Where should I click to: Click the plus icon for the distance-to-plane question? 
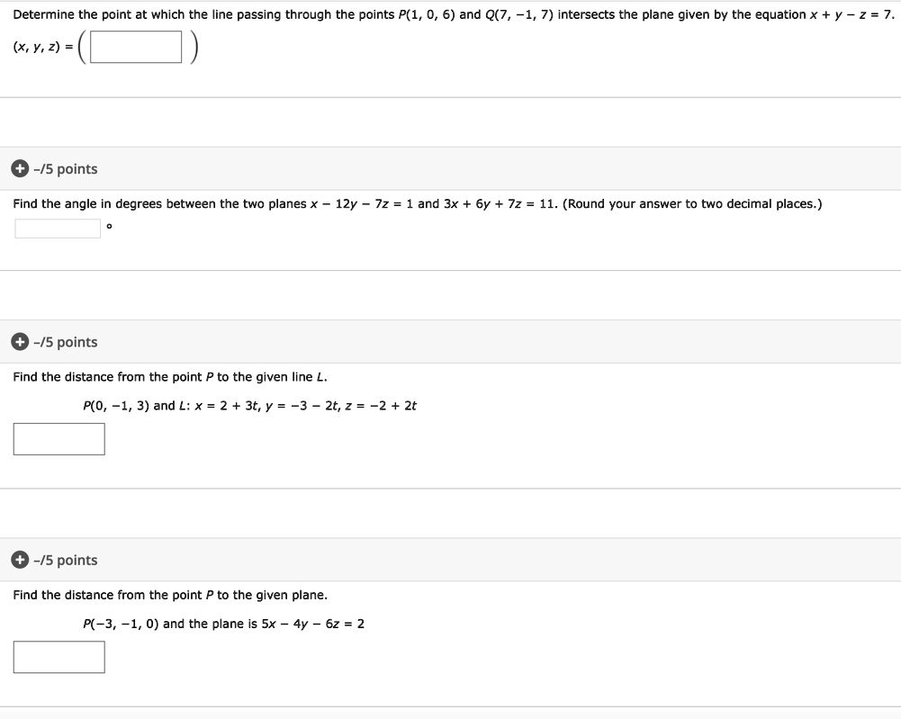[x=19, y=560]
